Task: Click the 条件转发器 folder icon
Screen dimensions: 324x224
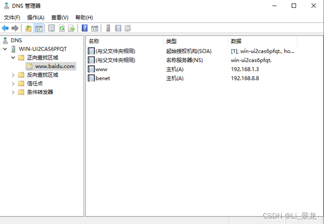Action: tap(21, 92)
